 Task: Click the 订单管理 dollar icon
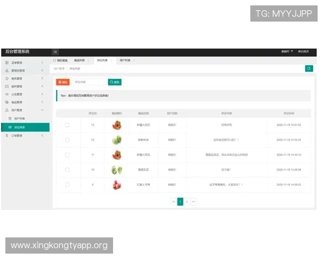click(7, 135)
